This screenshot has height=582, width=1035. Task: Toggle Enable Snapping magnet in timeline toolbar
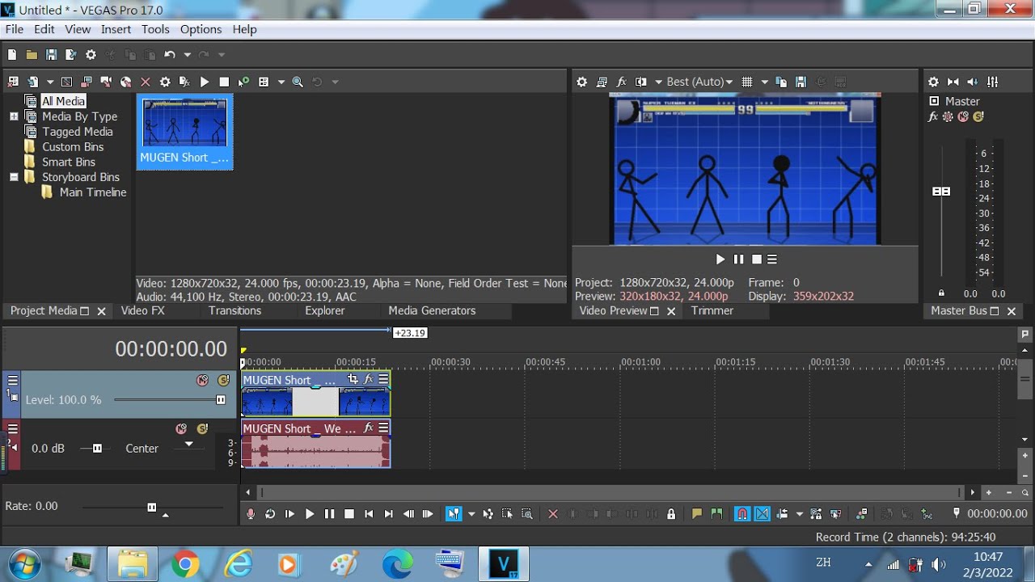(742, 513)
